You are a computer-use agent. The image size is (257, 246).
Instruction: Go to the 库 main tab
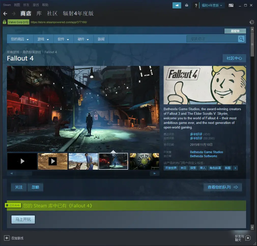(39, 13)
